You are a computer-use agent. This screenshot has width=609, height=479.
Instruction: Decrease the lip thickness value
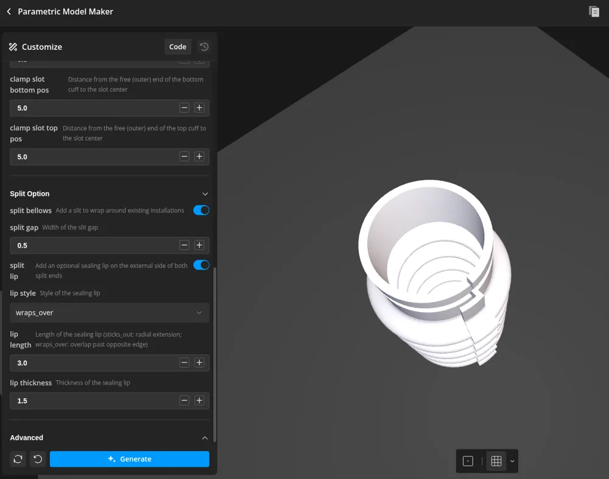(185, 400)
